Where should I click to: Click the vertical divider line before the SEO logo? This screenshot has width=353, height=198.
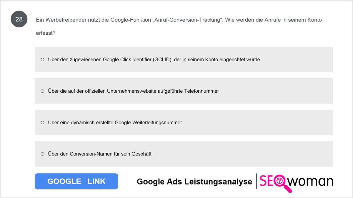click(257, 181)
